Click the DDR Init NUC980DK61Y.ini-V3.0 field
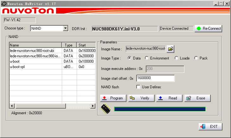 (x=125, y=29)
